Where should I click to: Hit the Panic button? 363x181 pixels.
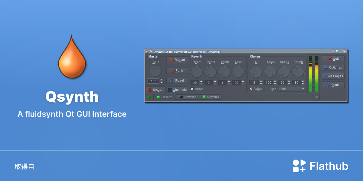click(x=177, y=71)
